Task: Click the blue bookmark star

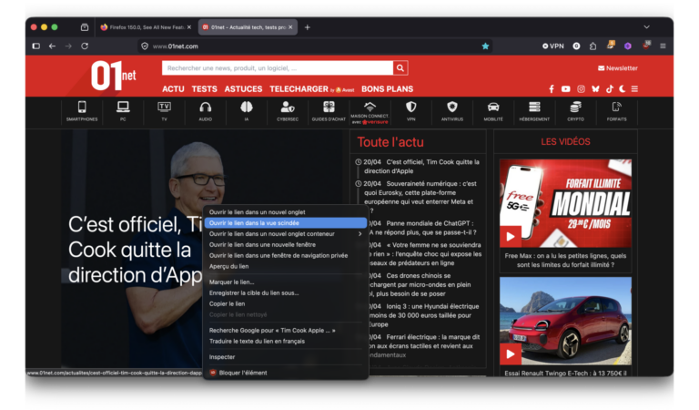Action: click(x=485, y=46)
